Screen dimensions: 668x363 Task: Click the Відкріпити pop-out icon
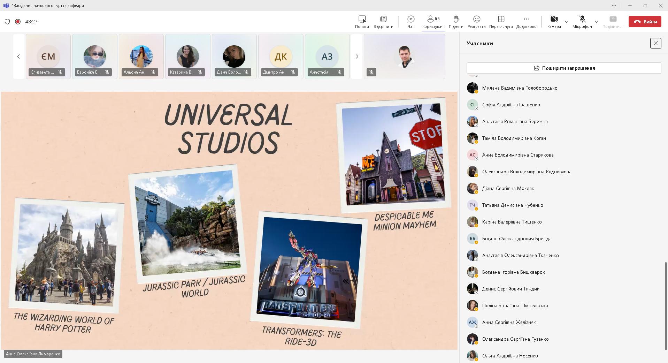click(x=383, y=22)
